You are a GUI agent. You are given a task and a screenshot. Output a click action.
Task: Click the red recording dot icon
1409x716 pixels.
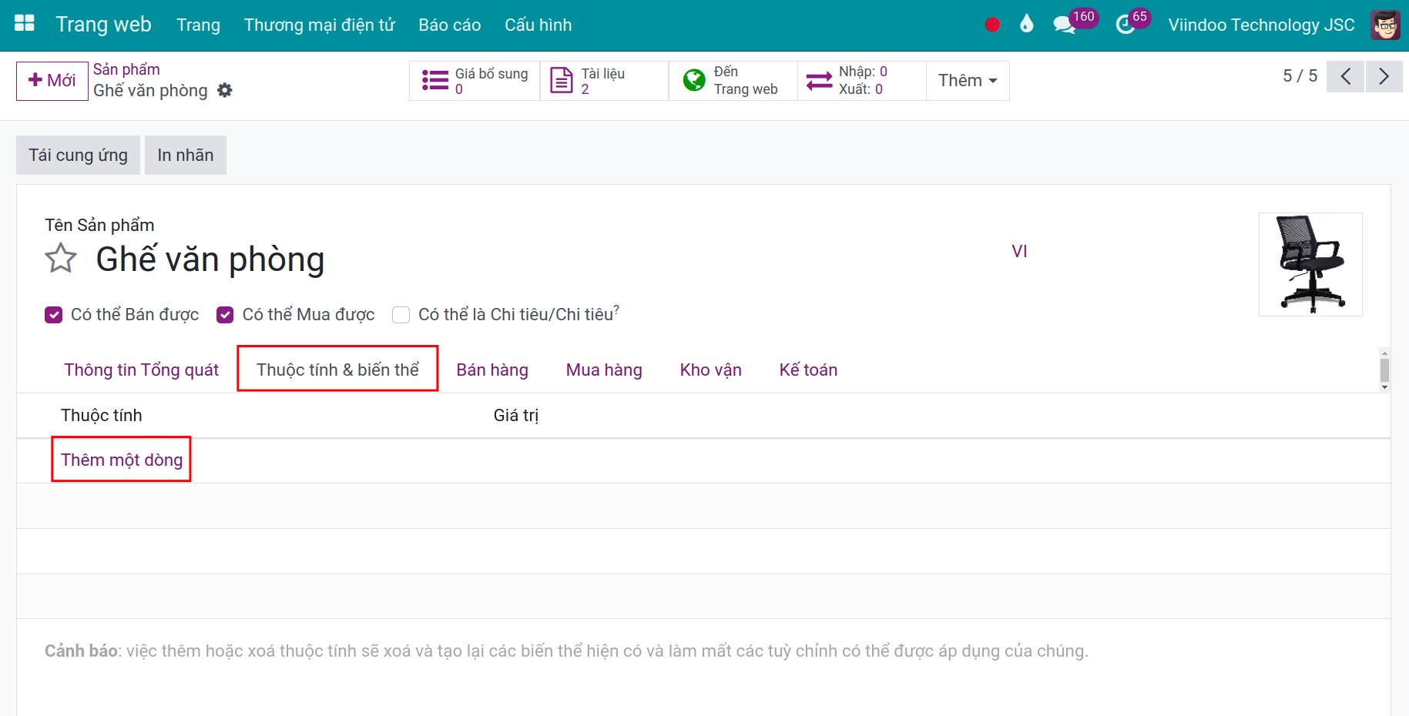992,25
